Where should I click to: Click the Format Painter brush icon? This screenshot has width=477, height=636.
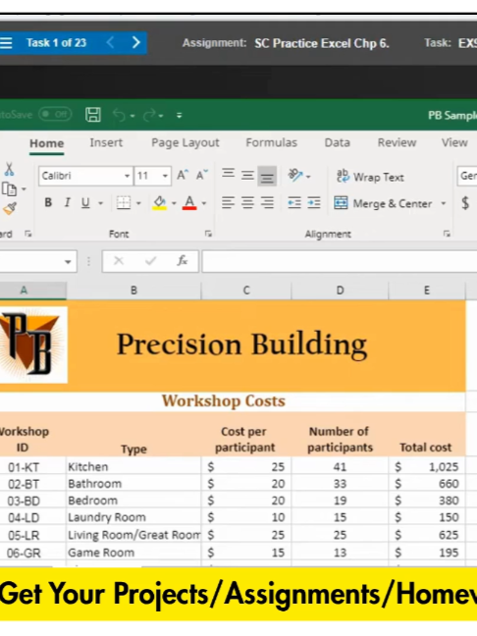pyautogui.click(x=10, y=208)
